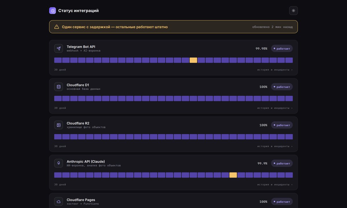Click the Cloudflare Pages title
This screenshot has height=208, width=347.
(x=81, y=200)
